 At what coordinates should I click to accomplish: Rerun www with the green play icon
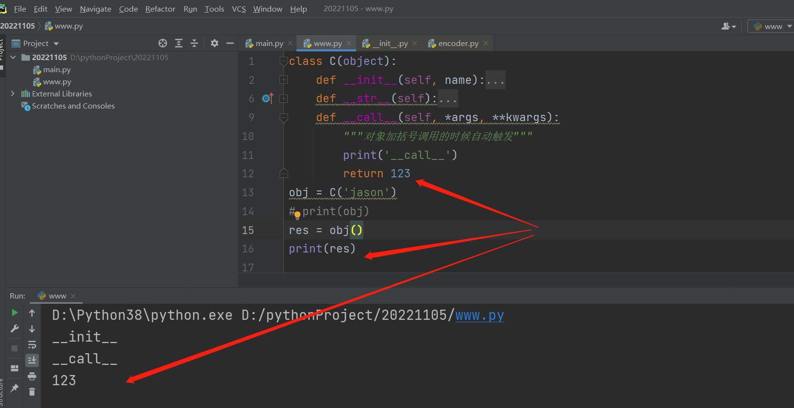15,313
